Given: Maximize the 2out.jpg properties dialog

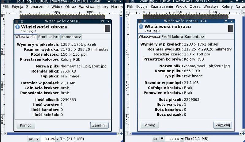Looking at the screenshot, I should 226,21.
